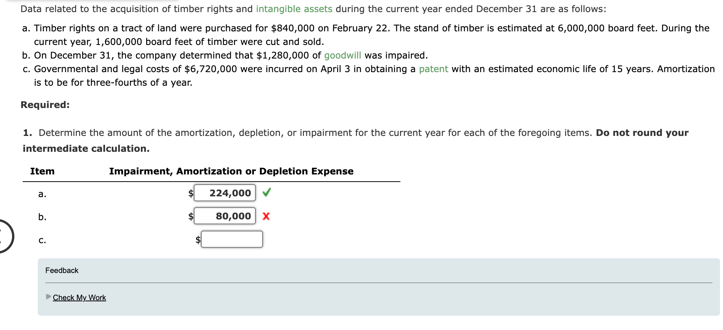The image size is (723, 330).
Task: Open the goodwill glossary link
Action: pyautogui.click(x=343, y=56)
